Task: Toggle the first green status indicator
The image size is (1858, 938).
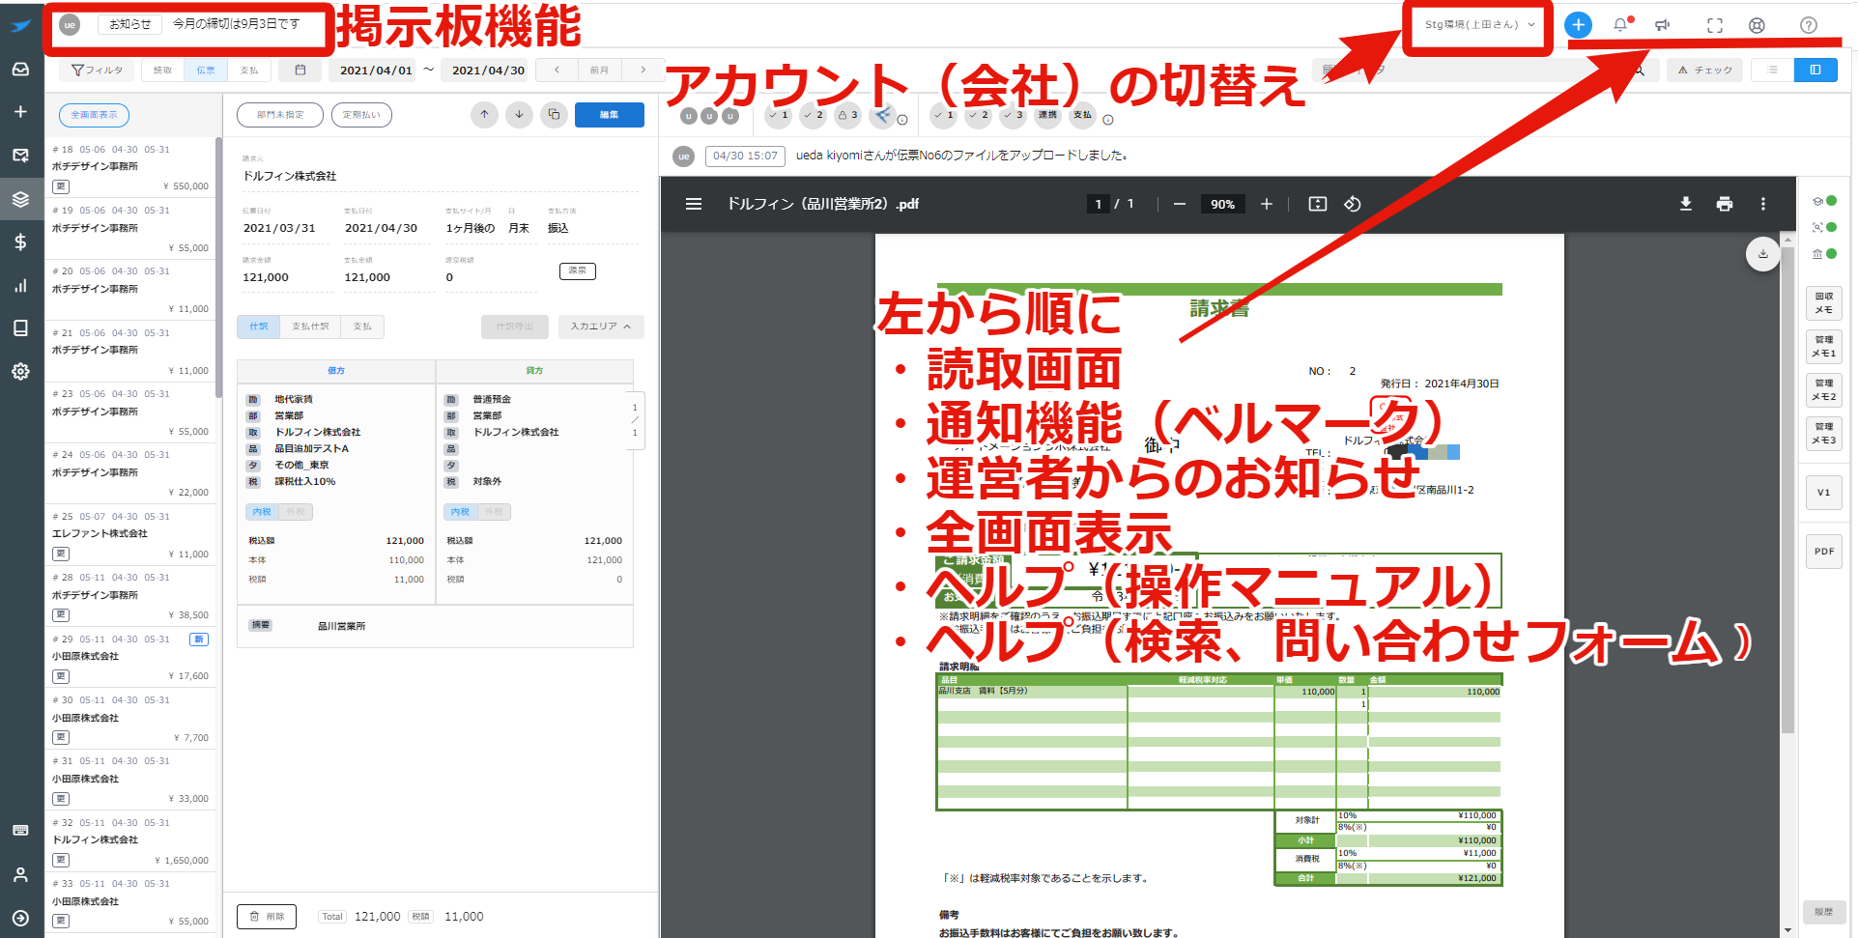Action: pyautogui.click(x=1831, y=201)
